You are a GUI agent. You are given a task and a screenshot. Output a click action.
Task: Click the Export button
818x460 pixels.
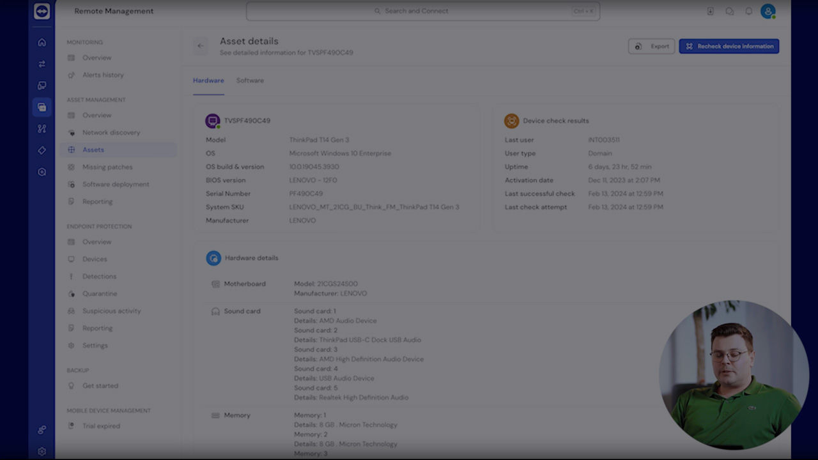651,46
